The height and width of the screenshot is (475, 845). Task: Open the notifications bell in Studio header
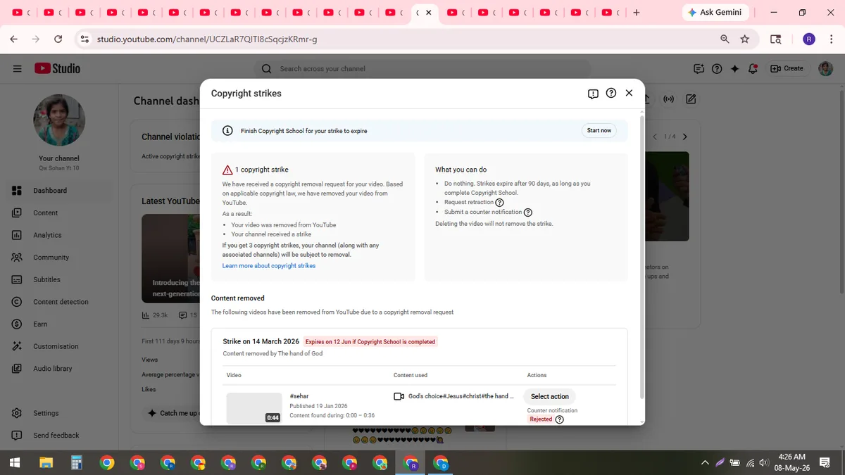(753, 68)
